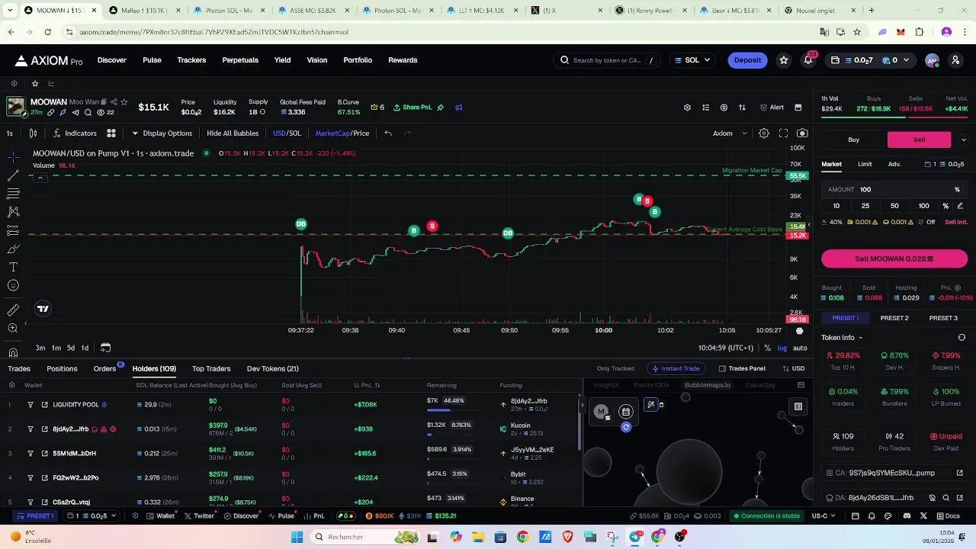Select the 50 percent sell preset
The image size is (976, 549).
click(894, 206)
